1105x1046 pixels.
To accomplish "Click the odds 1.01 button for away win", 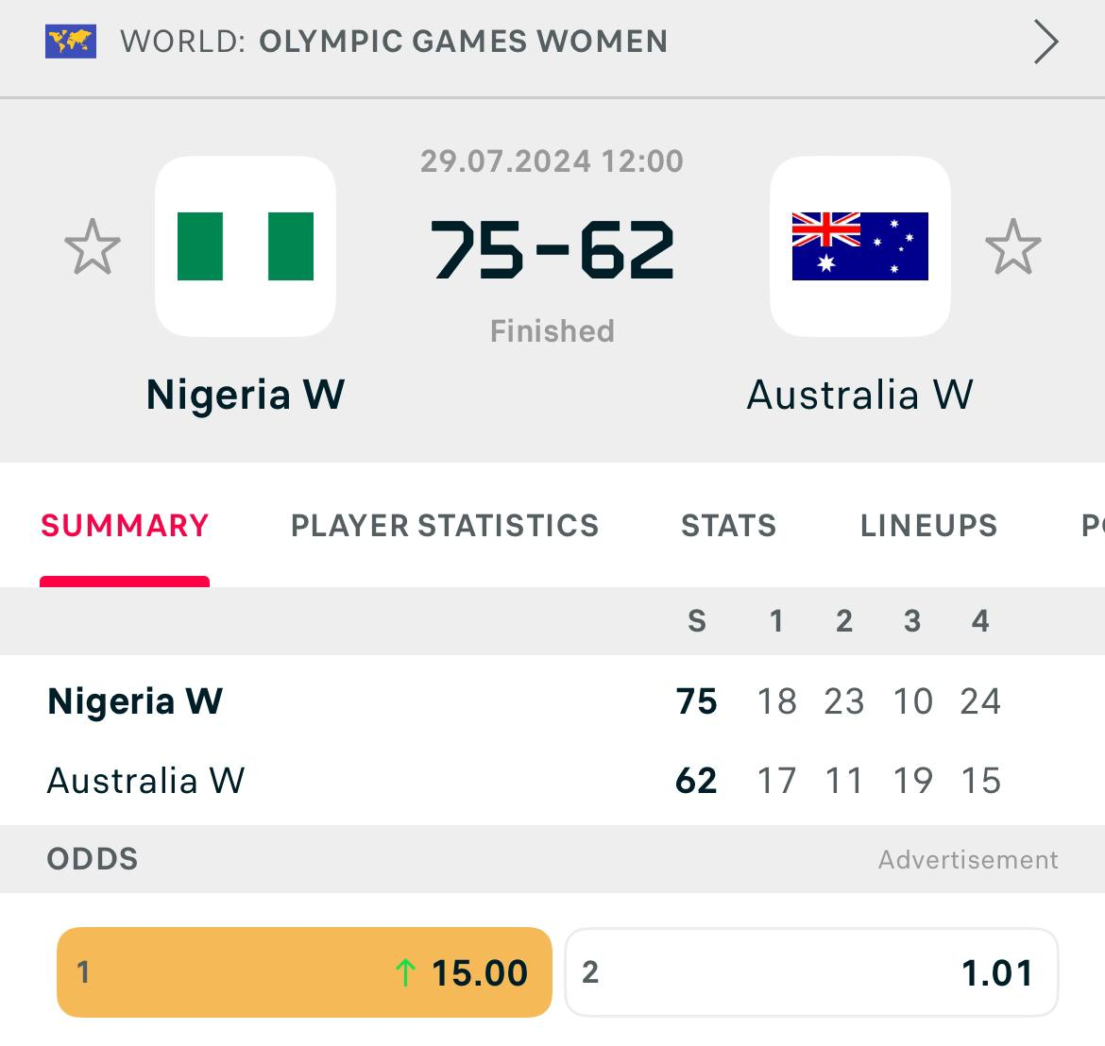I will pos(811,972).
